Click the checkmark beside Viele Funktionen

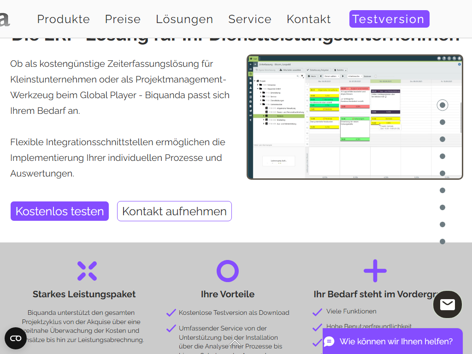(x=317, y=312)
